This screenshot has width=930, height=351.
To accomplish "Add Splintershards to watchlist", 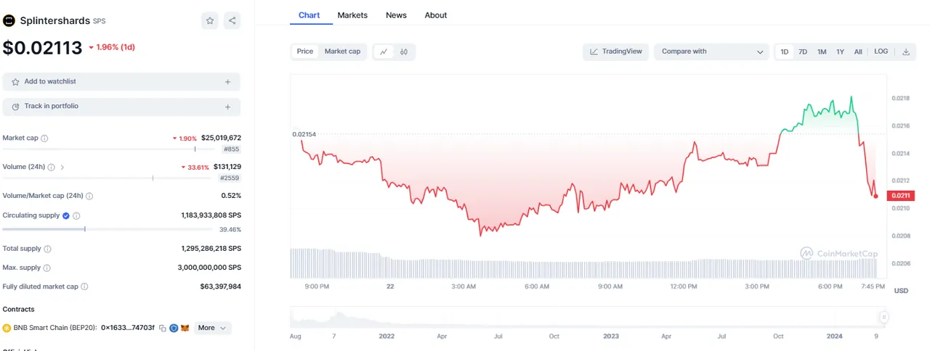I will [x=121, y=82].
